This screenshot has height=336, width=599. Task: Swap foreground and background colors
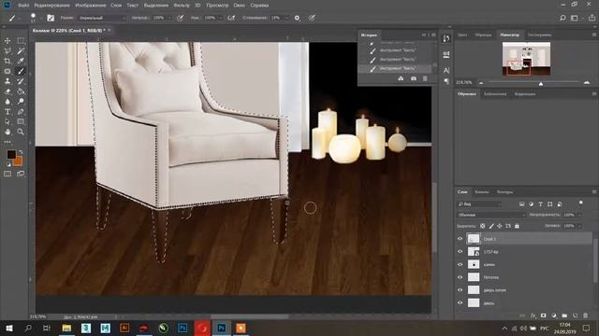coord(21,152)
